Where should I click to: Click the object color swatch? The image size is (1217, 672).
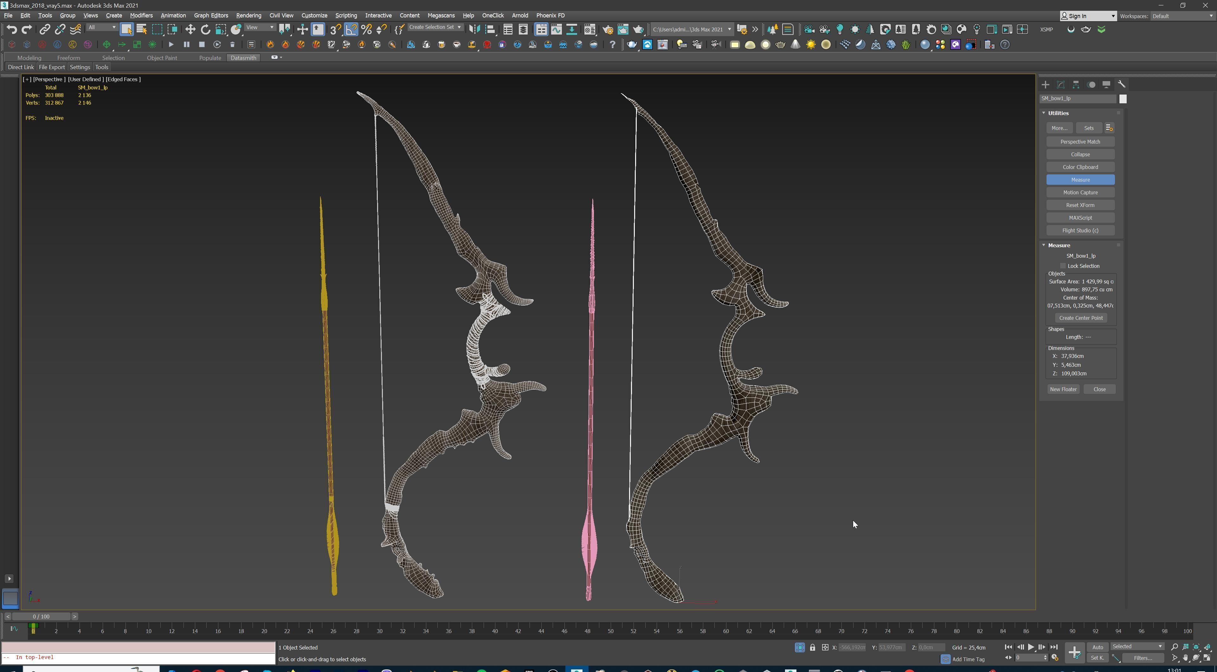click(x=1123, y=99)
